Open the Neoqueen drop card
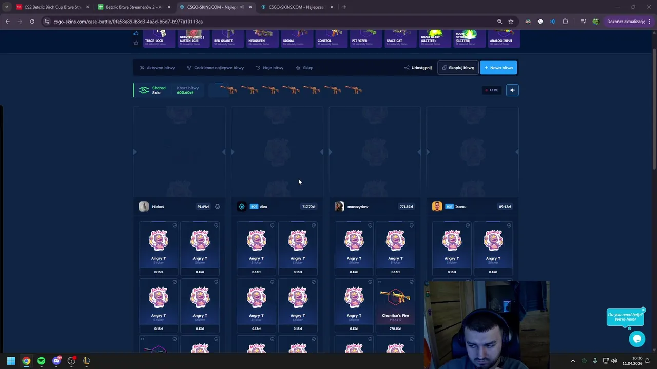Viewport: 657px width, 369px height. pyautogui.click(x=262, y=39)
